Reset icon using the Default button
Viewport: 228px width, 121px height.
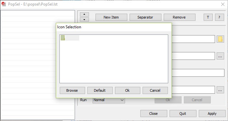click(100, 90)
